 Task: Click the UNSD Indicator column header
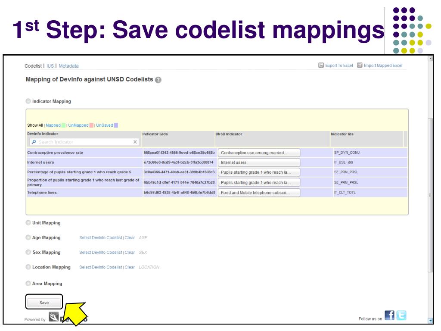pos(229,134)
